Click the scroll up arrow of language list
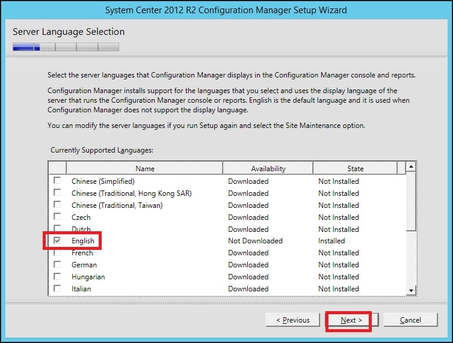453x343 pixels. pos(411,167)
